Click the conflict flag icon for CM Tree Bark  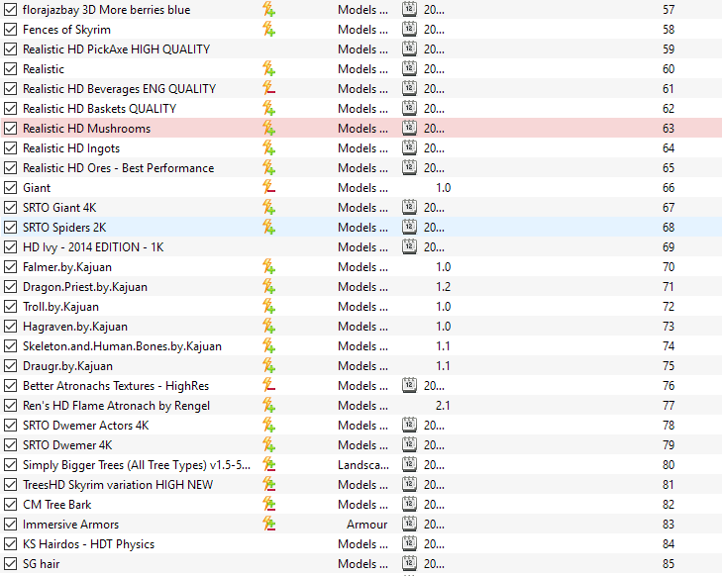[268, 505]
